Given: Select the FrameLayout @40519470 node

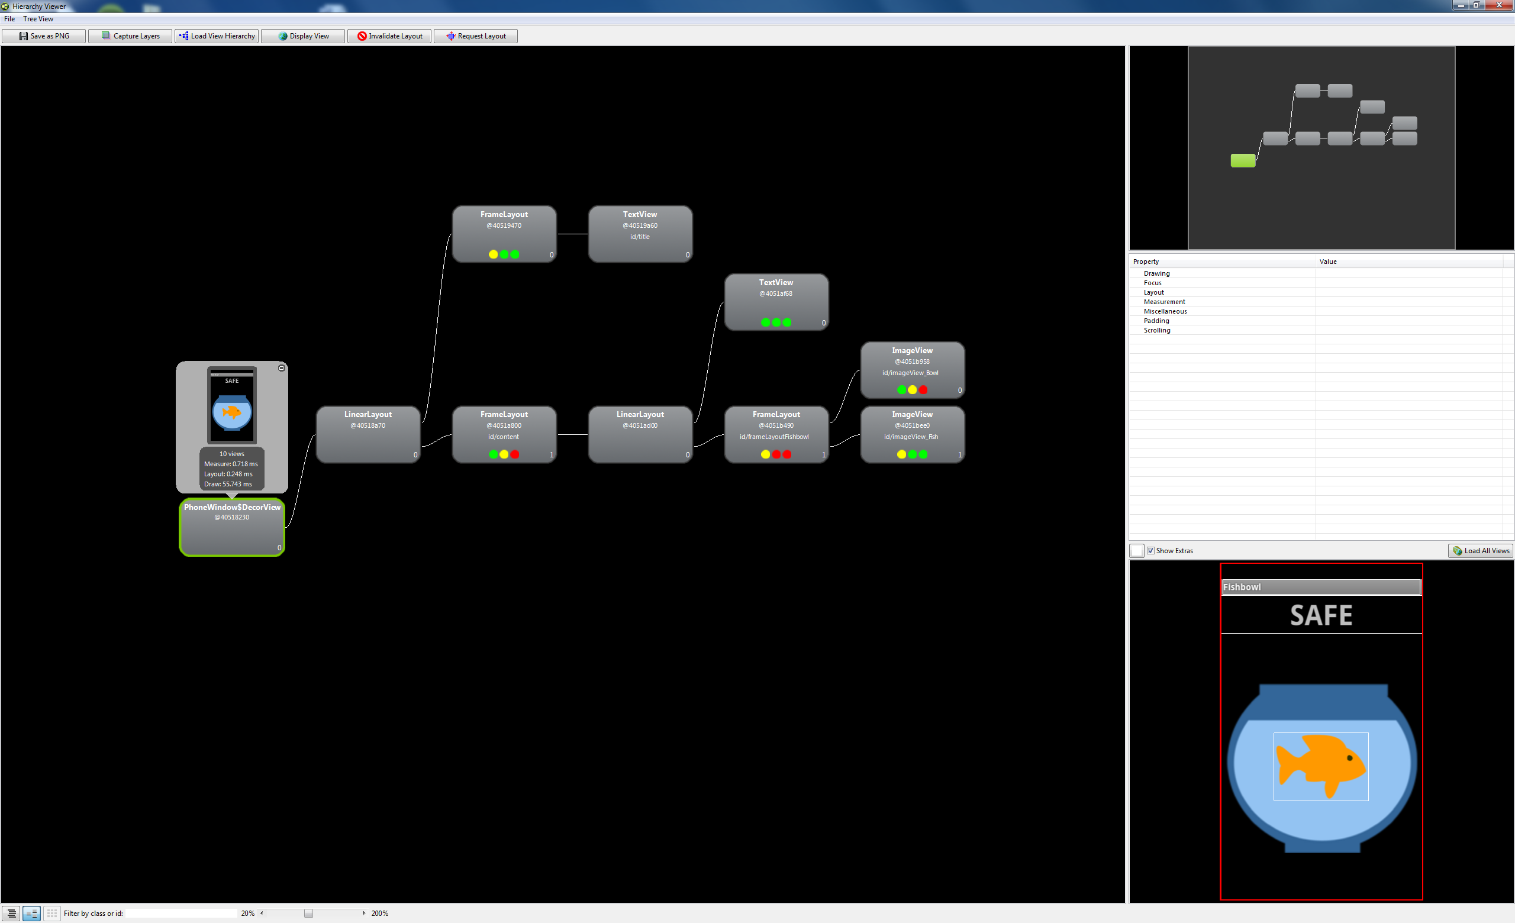Looking at the screenshot, I should point(504,234).
